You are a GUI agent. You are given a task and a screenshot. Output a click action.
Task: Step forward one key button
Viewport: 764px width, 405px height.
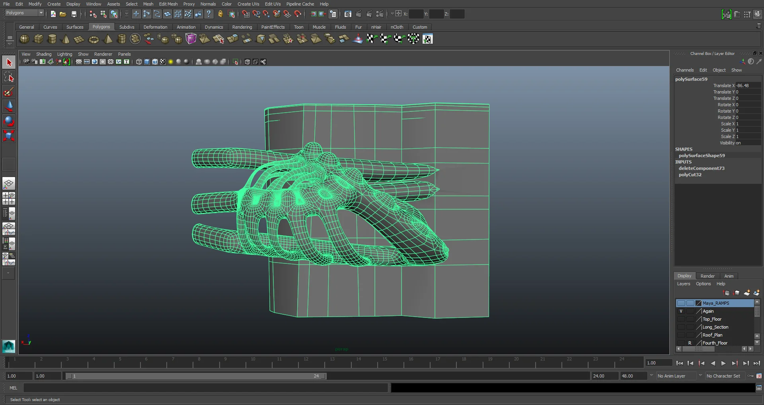735,363
